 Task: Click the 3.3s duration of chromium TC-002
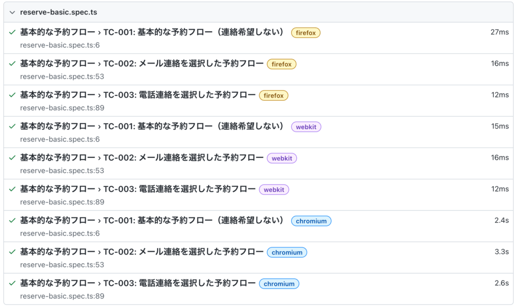[x=501, y=252]
